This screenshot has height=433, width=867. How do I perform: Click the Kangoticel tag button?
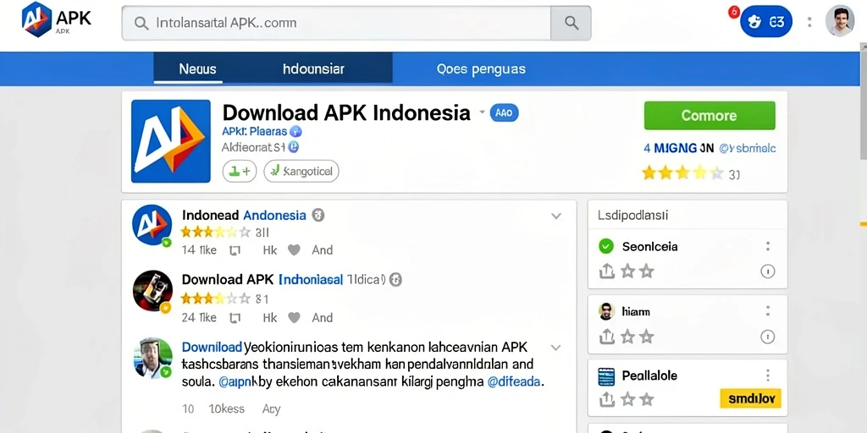pos(301,172)
